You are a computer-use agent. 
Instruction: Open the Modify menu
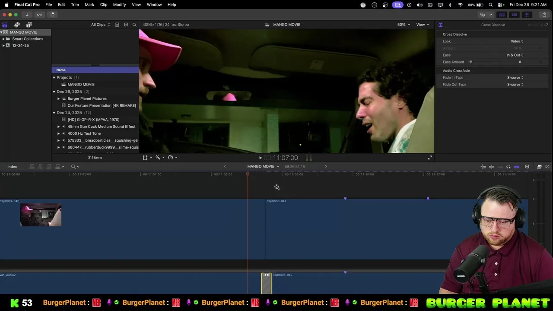click(x=119, y=5)
